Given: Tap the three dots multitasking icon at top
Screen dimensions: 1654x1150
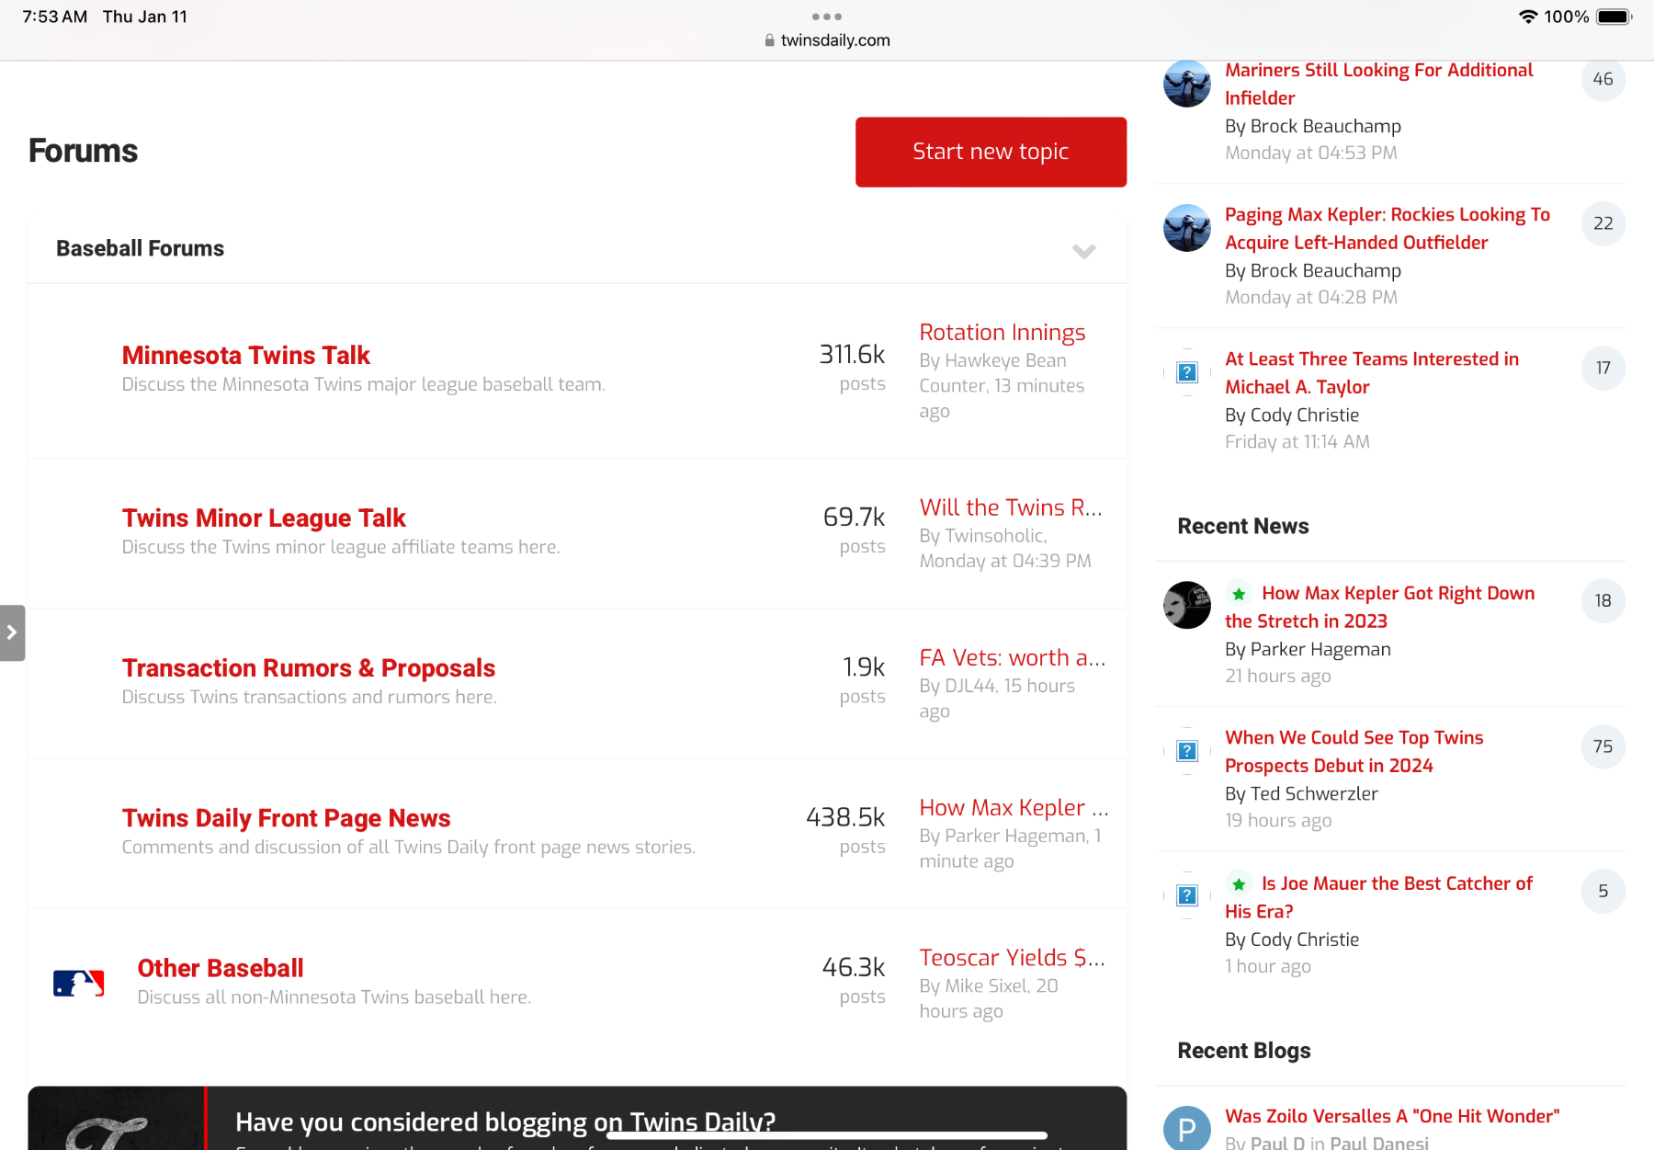Looking at the screenshot, I should click(826, 17).
